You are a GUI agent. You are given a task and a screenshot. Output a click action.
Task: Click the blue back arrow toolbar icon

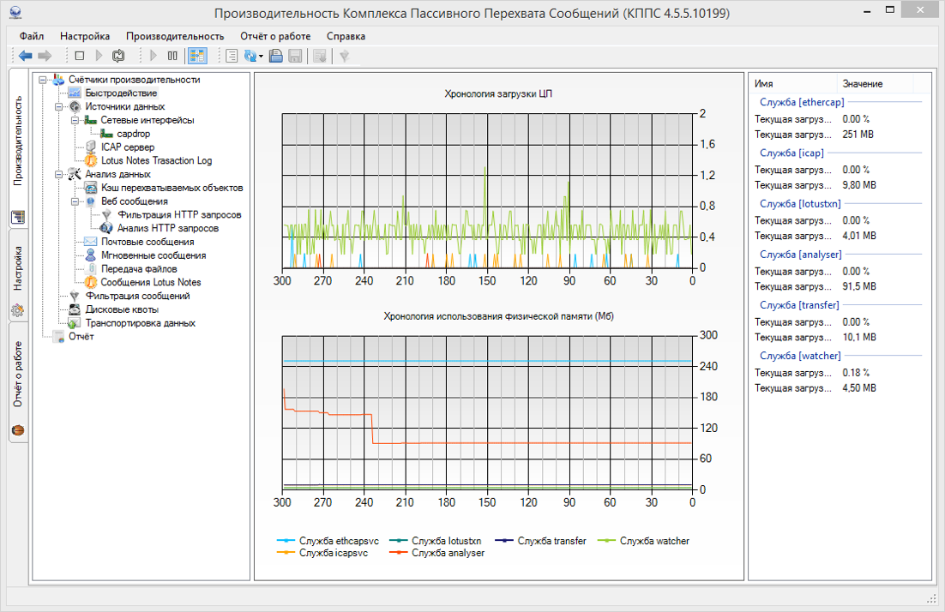coord(25,56)
